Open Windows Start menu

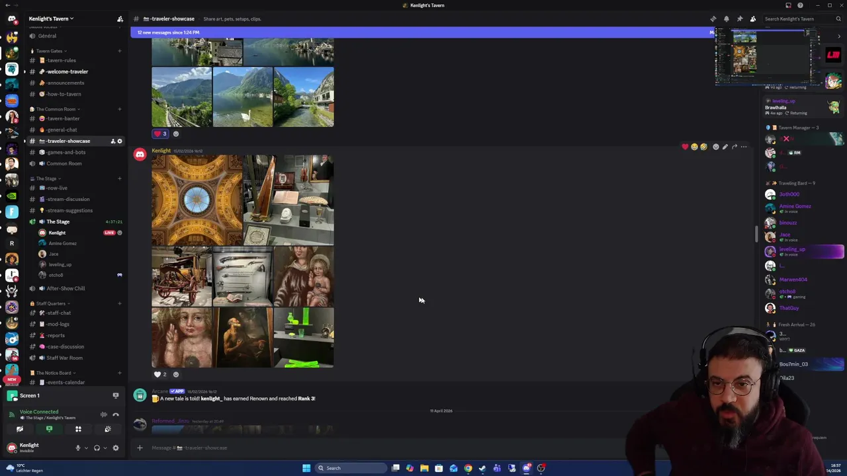(x=306, y=468)
